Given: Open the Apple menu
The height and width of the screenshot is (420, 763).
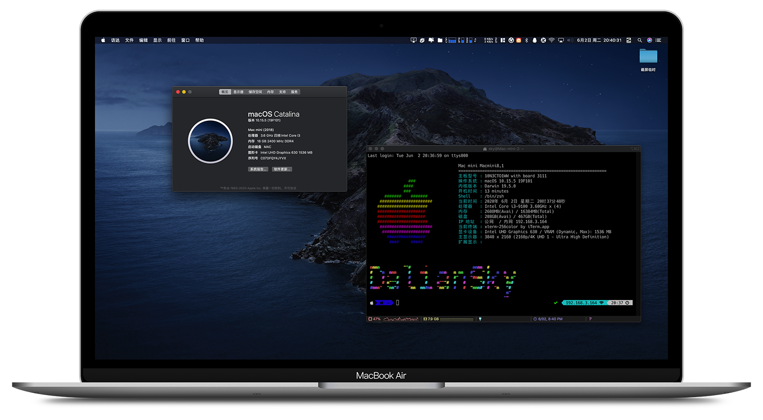Looking at the screenshot, I should coord(103,40).
